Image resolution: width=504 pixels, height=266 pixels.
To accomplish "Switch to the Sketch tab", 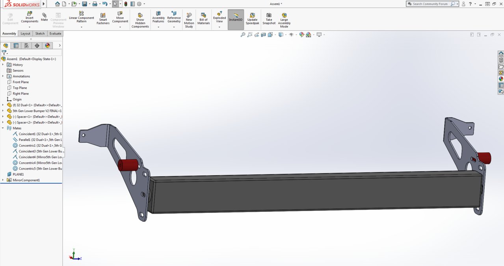I will [x=40, y=33].
